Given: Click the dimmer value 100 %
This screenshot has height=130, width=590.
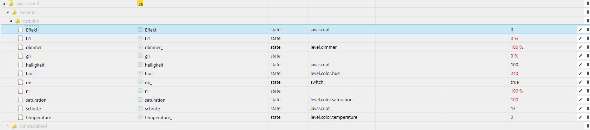Looking at the screenshot, I should coord(517,47).
